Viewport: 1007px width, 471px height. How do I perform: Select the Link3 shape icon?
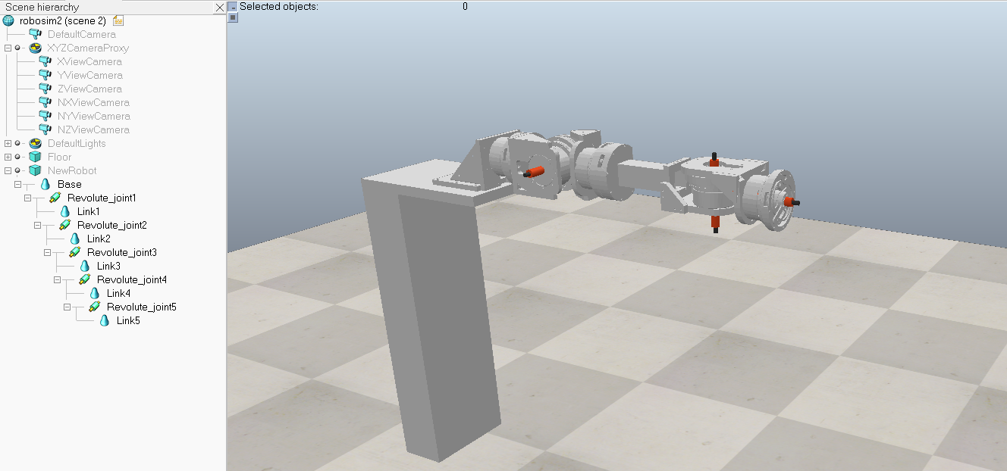[85, 266]
